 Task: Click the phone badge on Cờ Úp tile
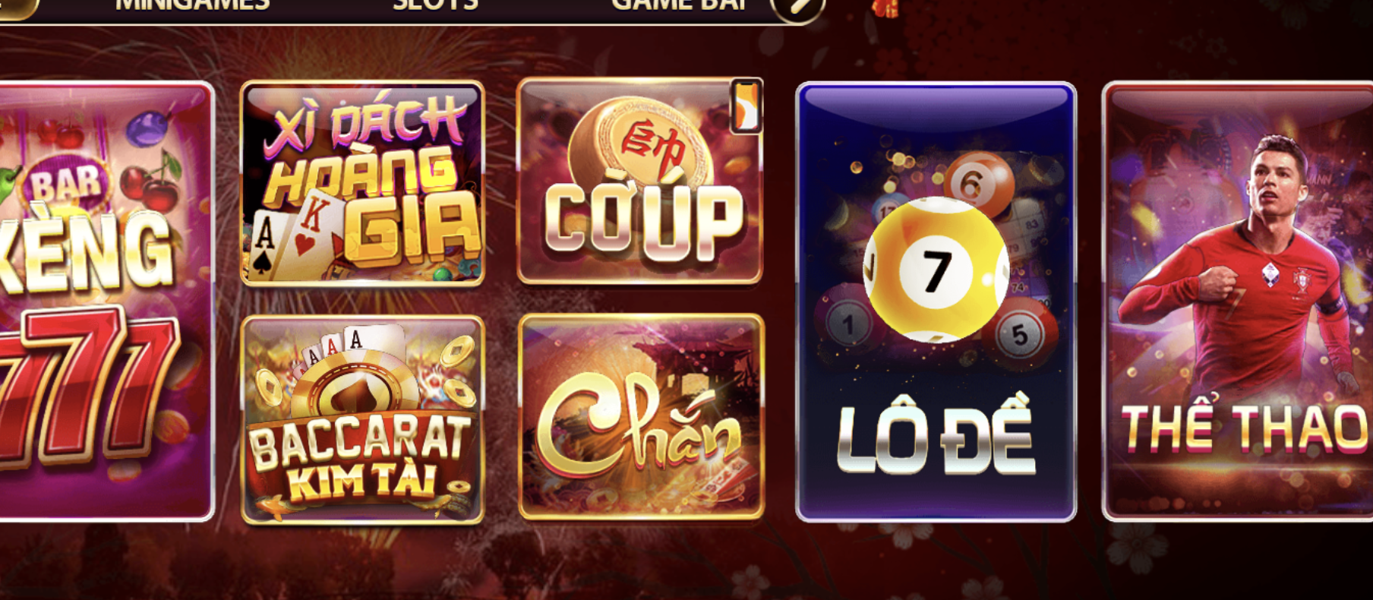tap(745, 106)
